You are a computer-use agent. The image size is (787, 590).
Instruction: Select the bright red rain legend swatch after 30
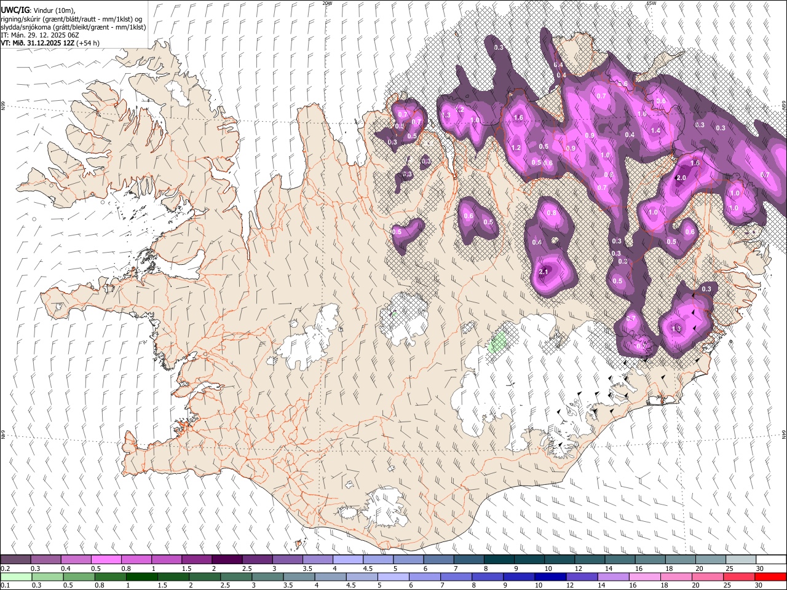pos(771,576)
